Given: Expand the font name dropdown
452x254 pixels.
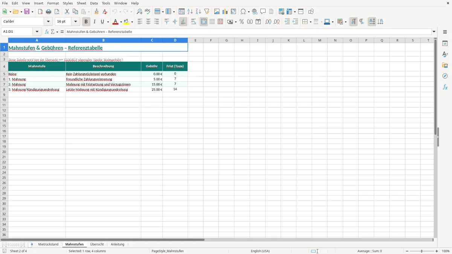Looking at the screenshot, I should (x=48, y=22).
